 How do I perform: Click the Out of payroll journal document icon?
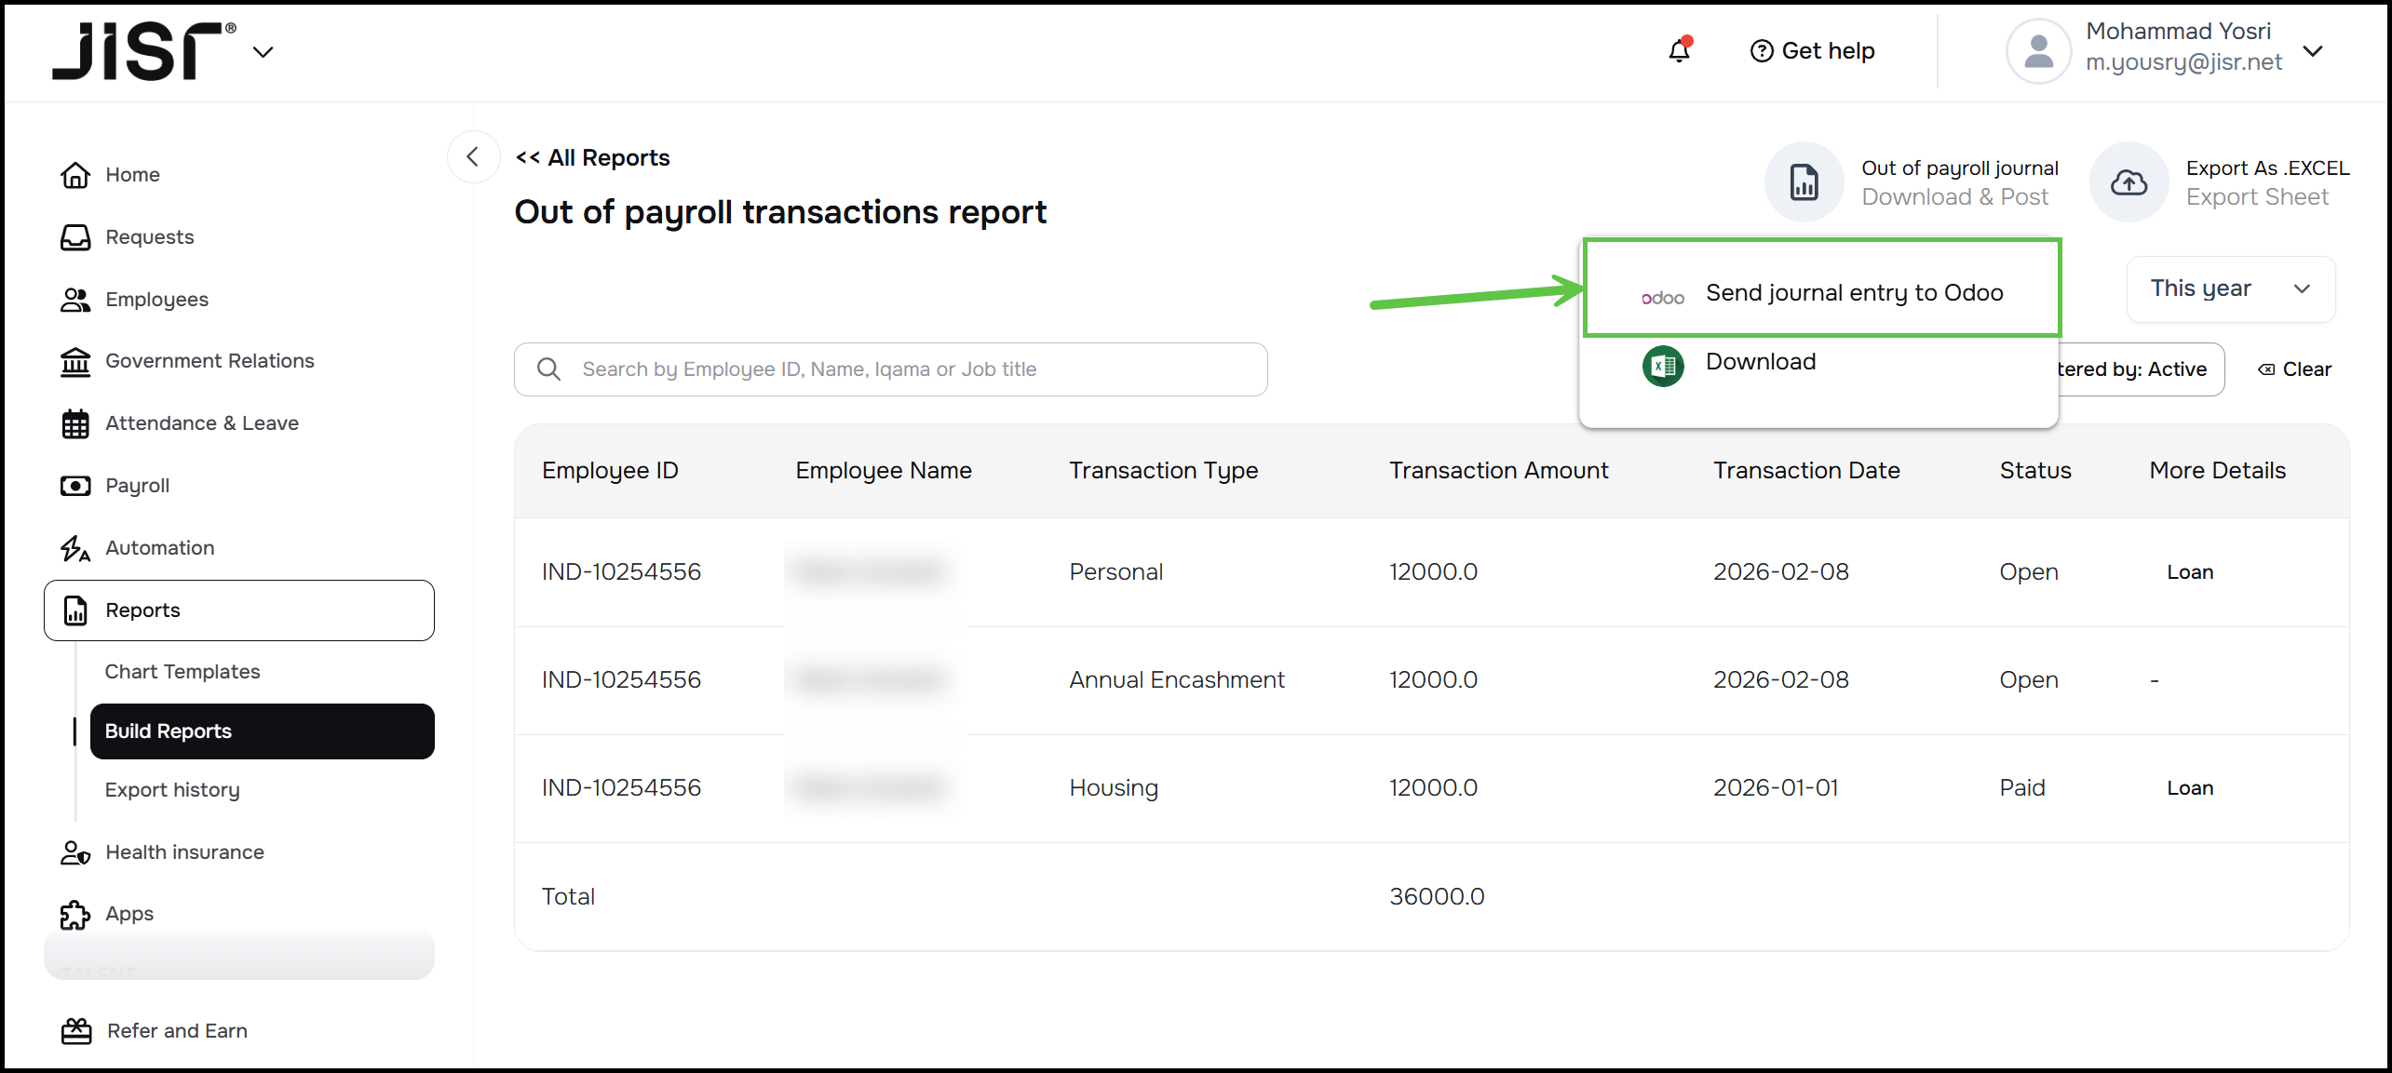[x=1804, y=182]
